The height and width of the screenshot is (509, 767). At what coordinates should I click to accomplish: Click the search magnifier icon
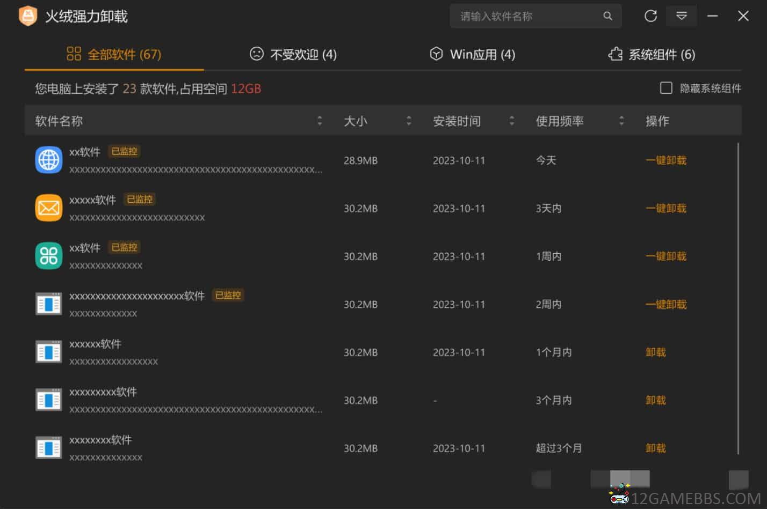pos(607,16)
